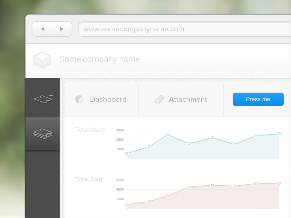Click the first data point on Total Sent chart

coord(127,205)
